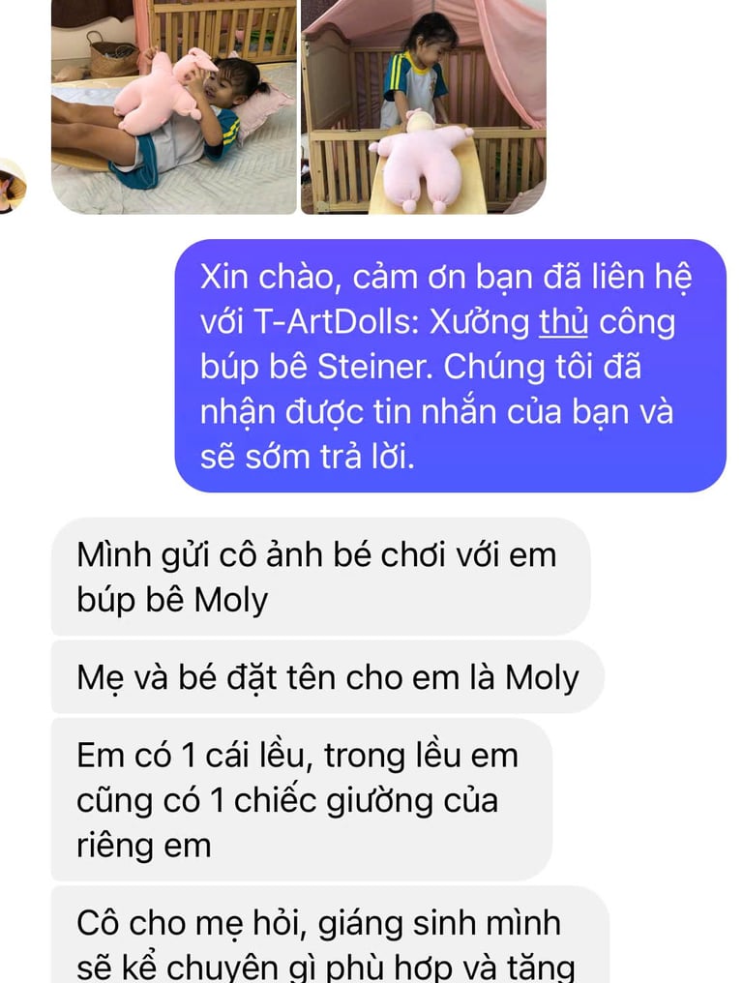The height and width of the screenshot is (983, 743).
Task: Click the wicker basket in left photo
Action: (111, 55)
